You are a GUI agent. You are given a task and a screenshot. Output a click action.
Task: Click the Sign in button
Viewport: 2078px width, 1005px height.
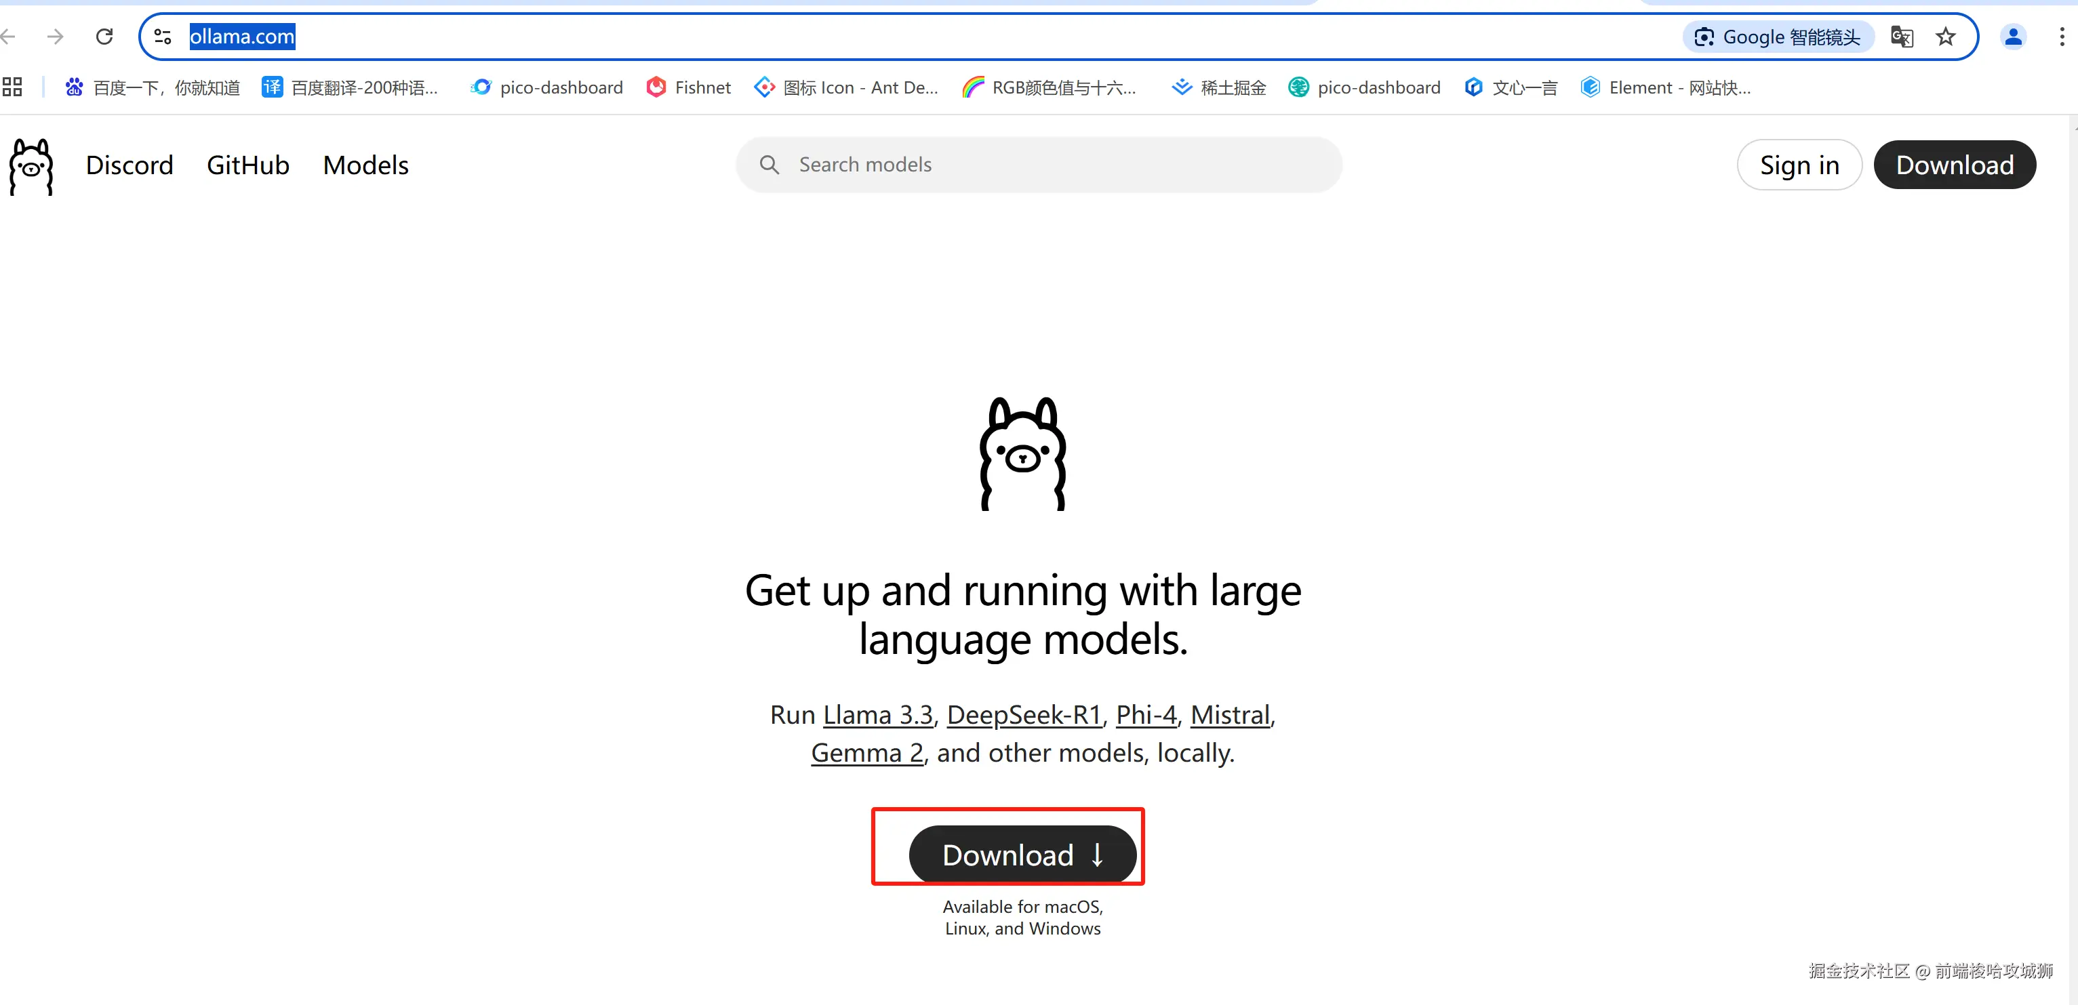[1799, 165]
